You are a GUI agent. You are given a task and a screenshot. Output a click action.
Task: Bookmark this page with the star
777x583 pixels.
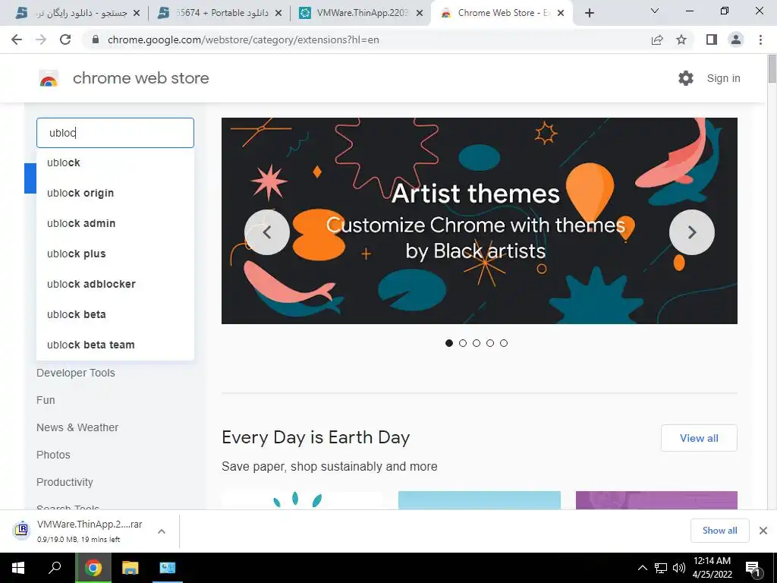[x=681, y=39]
